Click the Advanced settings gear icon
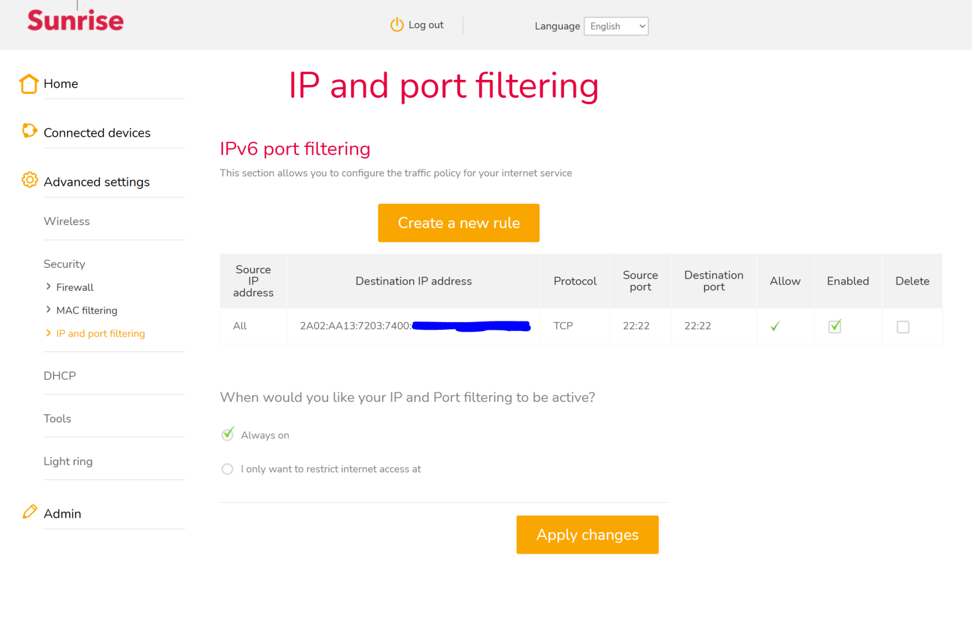 tap(29, 180)
